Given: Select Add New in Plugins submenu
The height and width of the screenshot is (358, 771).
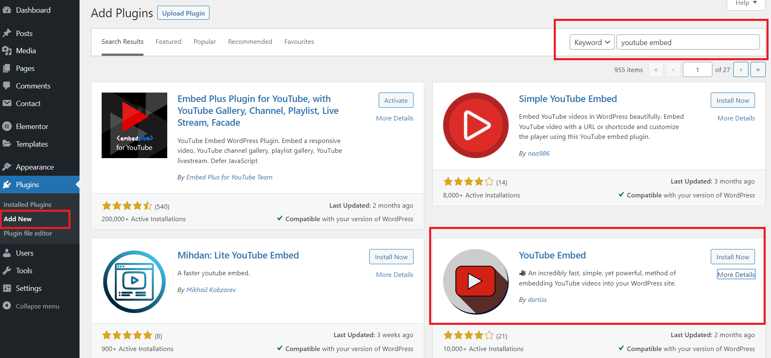Looking at the screenshot, I should click(x=18, y=219).
